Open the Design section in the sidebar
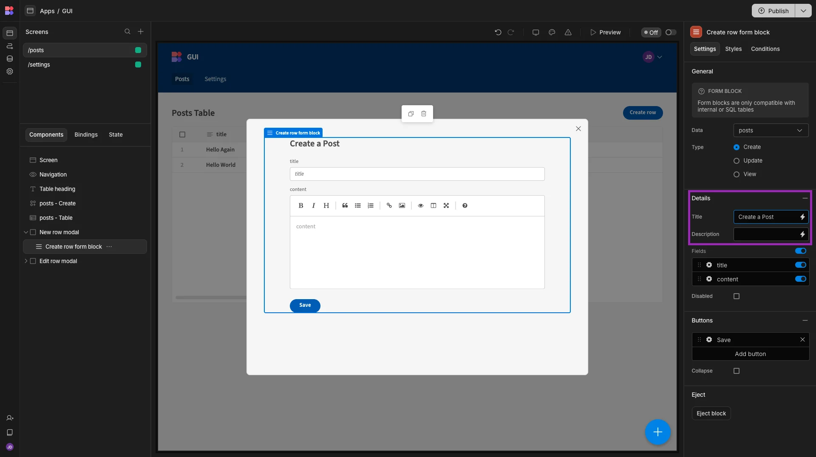The height and width of the screenshot is (457, 816). tap(10, 33)
